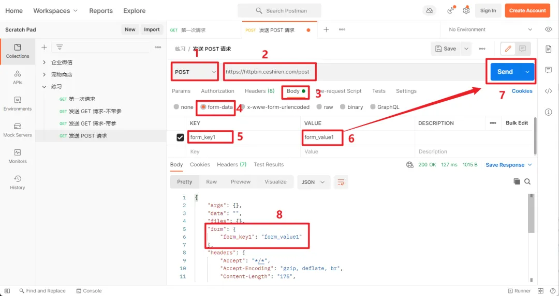Search response body magnifier icon
559x296 pixels.
coord(527,182)
